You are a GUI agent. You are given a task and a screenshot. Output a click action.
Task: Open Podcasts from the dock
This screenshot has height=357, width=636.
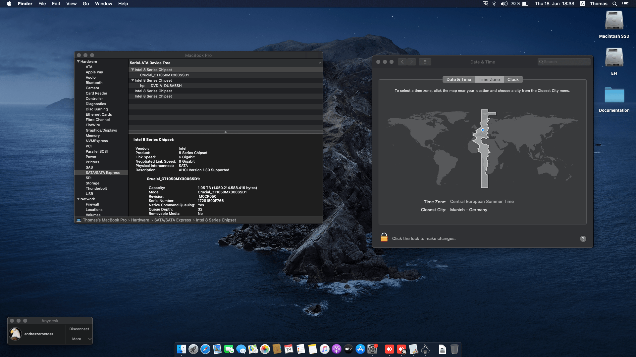(337, 349)
